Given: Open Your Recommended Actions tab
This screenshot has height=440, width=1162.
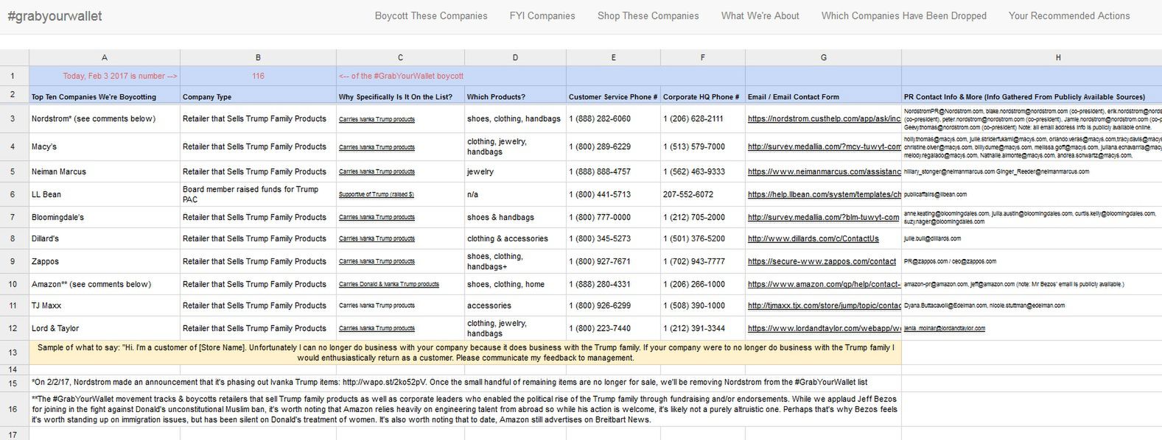Looking at the screenshot, I should (x=1069, y=16).
